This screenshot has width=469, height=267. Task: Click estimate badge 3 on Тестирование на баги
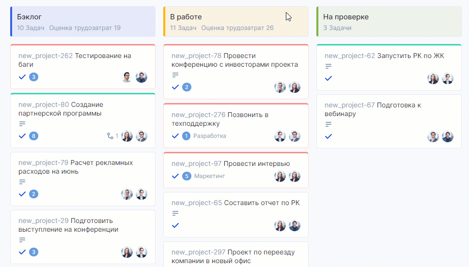(x=33, y=77)
